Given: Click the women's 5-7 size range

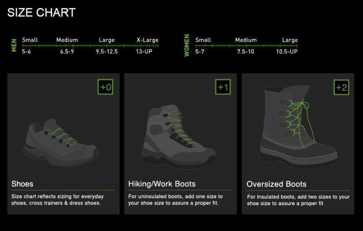Looking at the screenshot, I should pyautogui.click(x=200, y=51).
